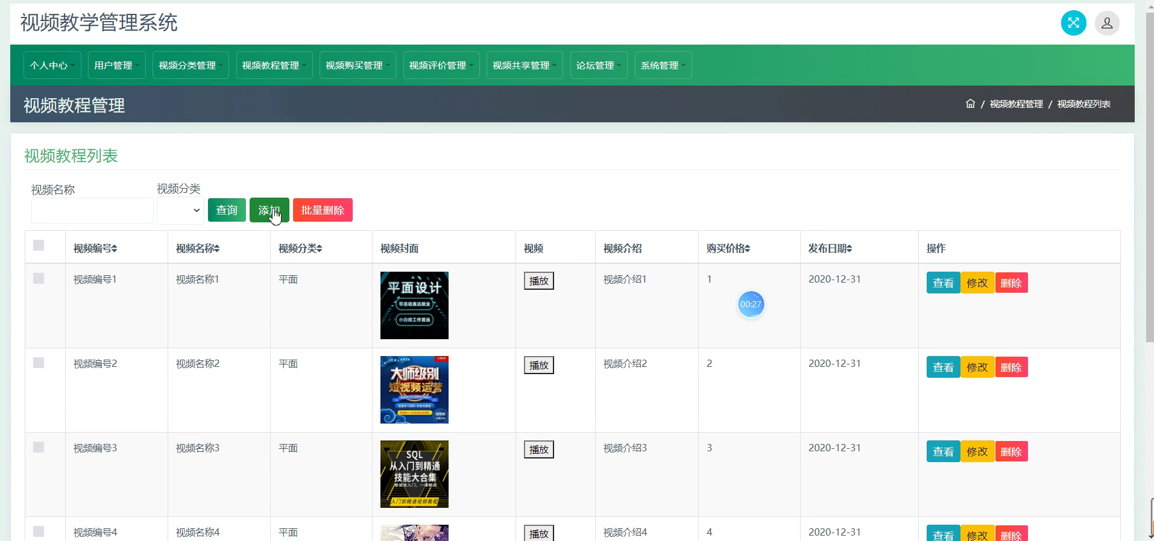Click the 添加 button
The width and height of the screenshot is (1154, 541).
pos(269,210)
